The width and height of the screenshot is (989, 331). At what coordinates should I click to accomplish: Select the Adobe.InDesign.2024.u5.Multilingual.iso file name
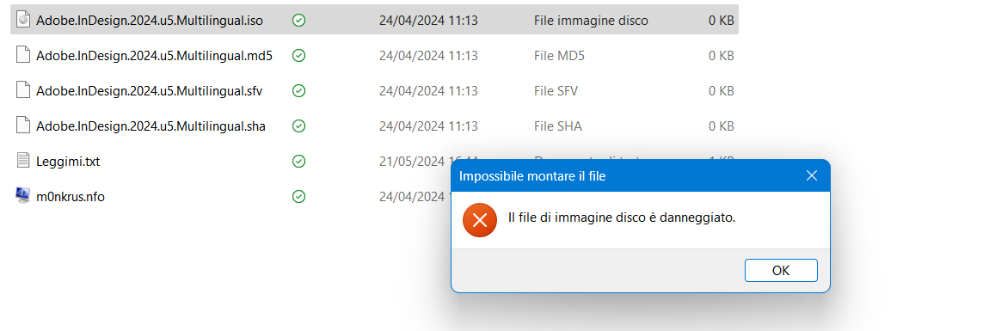[x=150, y=21]
